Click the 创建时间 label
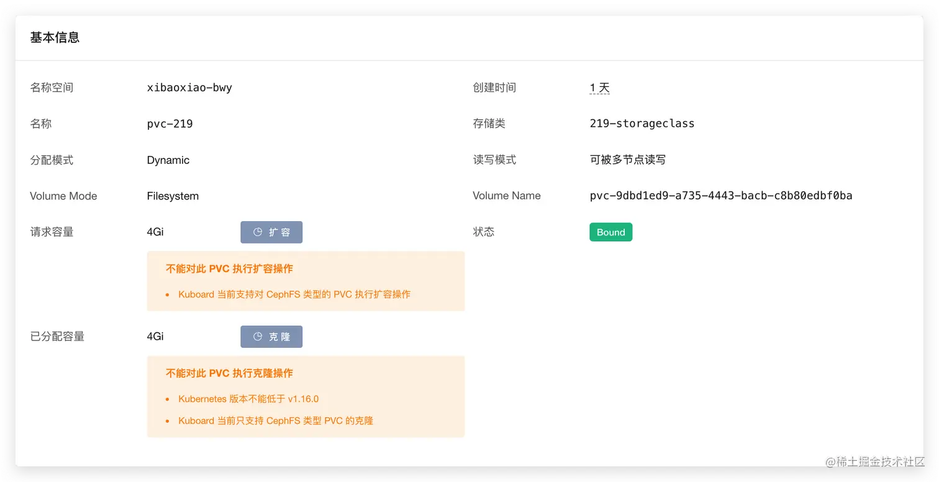 click(494, 88)
